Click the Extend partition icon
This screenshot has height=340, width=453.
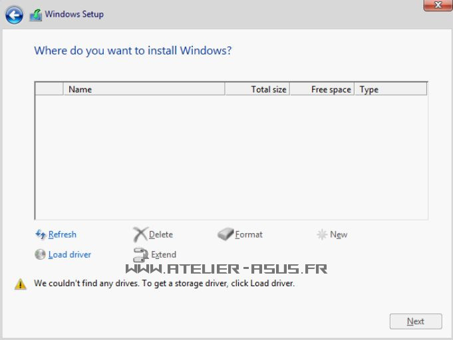140,254
